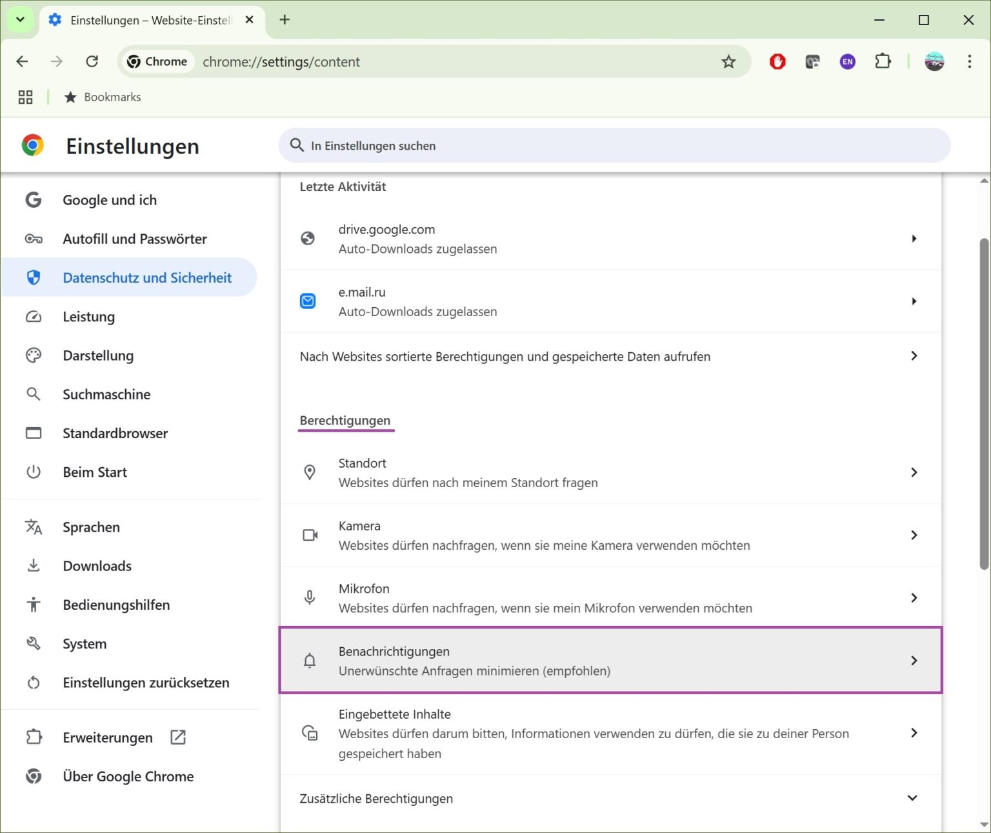The width and height of the screenshot is (991, 833).
Task: Open the three-dot Chrome menu
Action: (x=969, y=61)
